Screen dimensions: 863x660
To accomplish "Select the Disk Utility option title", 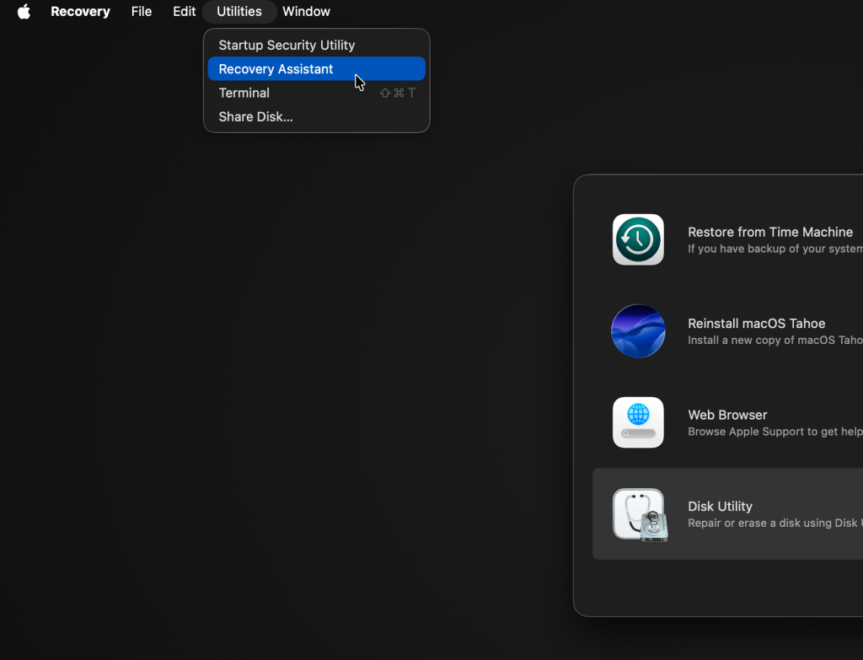I will point(720,507).
